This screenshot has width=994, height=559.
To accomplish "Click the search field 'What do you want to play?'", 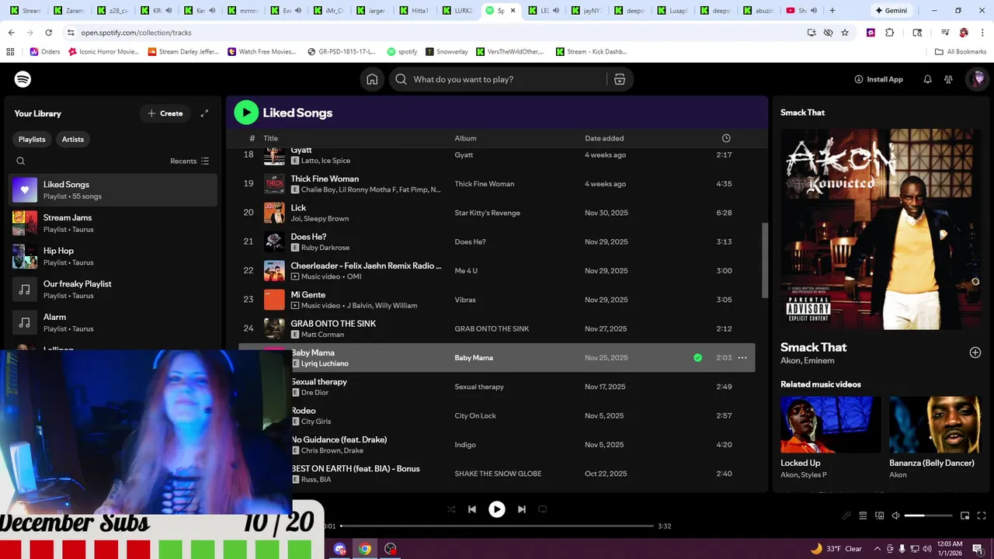I will [x=497, y=79].
